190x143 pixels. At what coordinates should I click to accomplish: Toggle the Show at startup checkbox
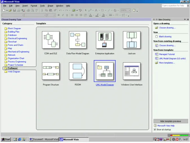[x=155, y=130]
